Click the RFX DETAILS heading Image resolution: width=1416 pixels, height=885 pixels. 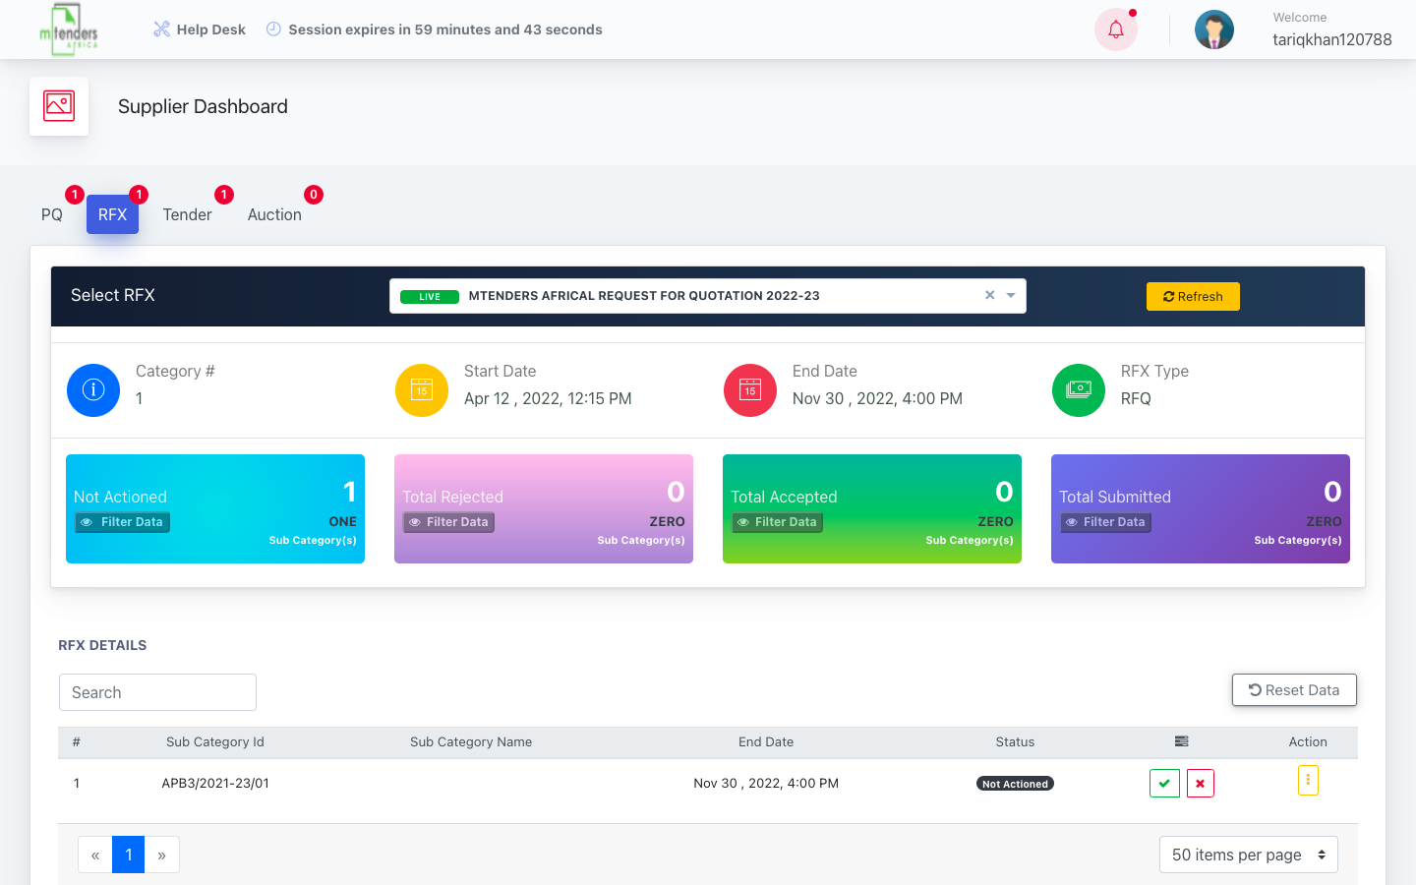tap(102, 645)
